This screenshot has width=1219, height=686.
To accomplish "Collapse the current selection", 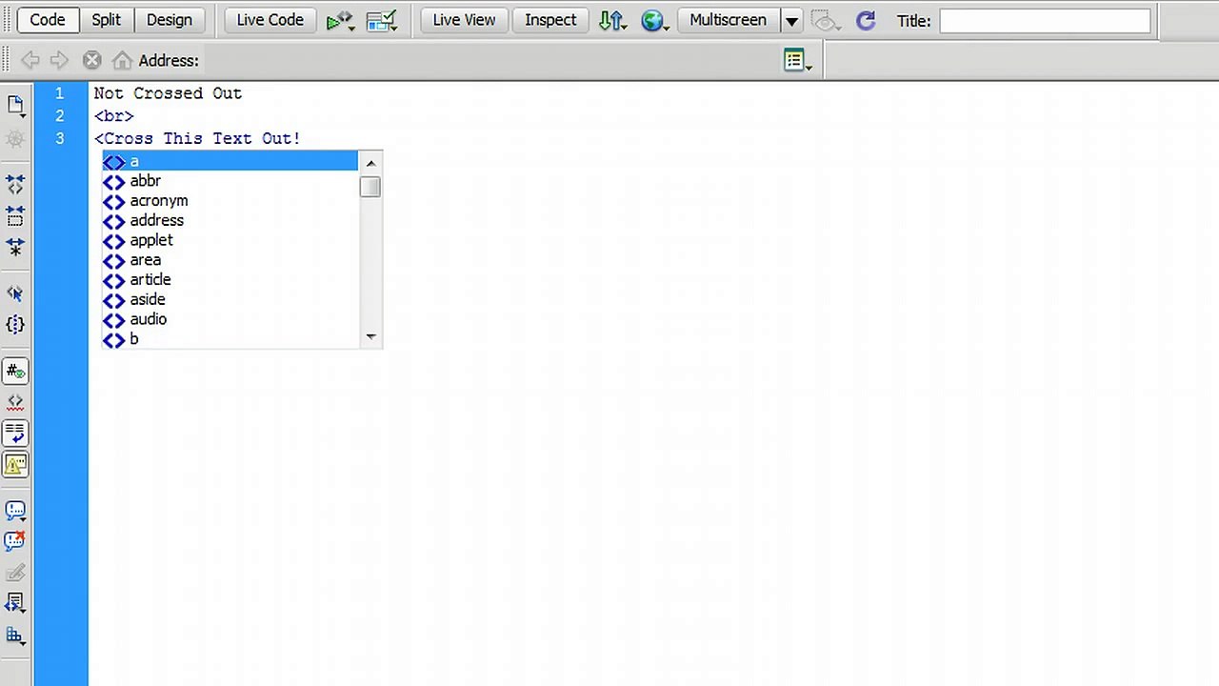I will (15, 216).
